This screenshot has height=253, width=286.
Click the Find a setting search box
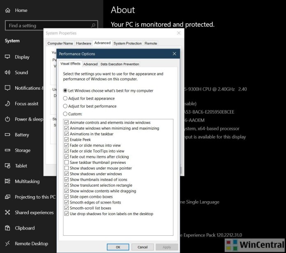pyautogui.click(x=51, y=26)
